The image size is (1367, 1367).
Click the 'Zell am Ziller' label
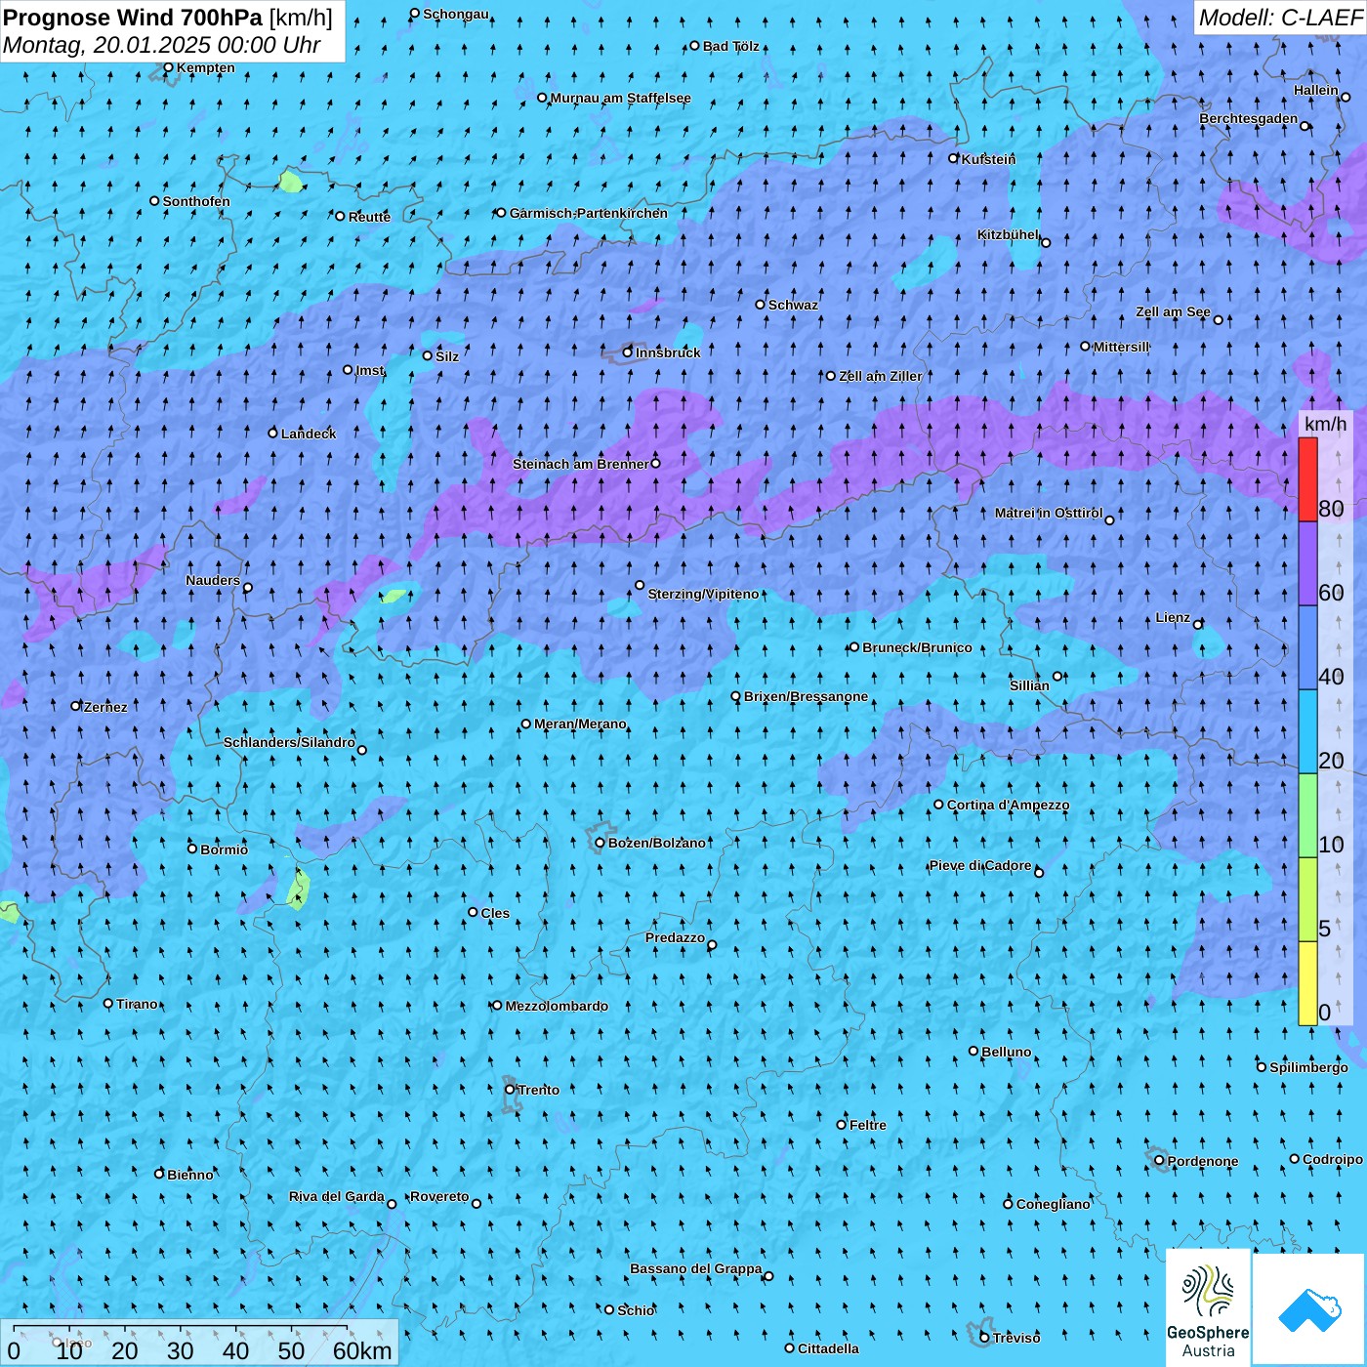pyautogui.click(x=881, y=376)
